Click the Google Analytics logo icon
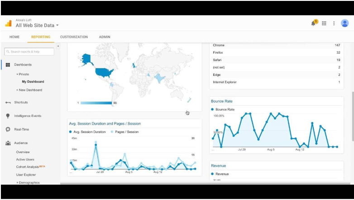 (8, 23)
